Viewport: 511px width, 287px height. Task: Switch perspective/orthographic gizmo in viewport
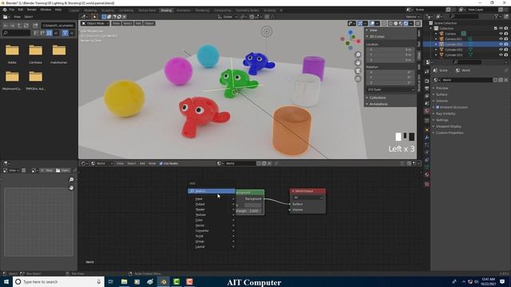[358, 79]
